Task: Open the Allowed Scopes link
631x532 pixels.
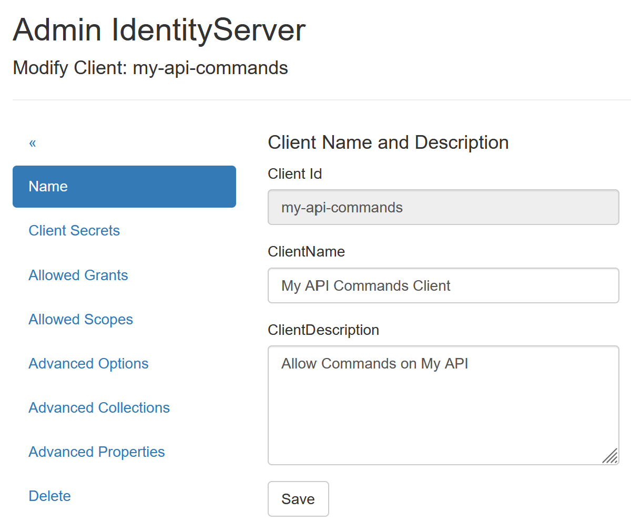Action: tap(80, 320)
